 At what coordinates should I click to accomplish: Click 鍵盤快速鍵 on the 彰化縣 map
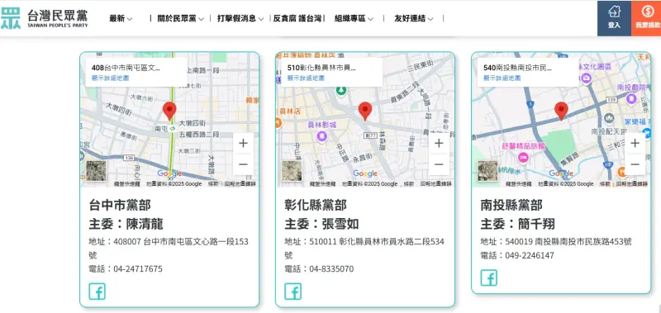pyautogui.click(x=322, y=184)
